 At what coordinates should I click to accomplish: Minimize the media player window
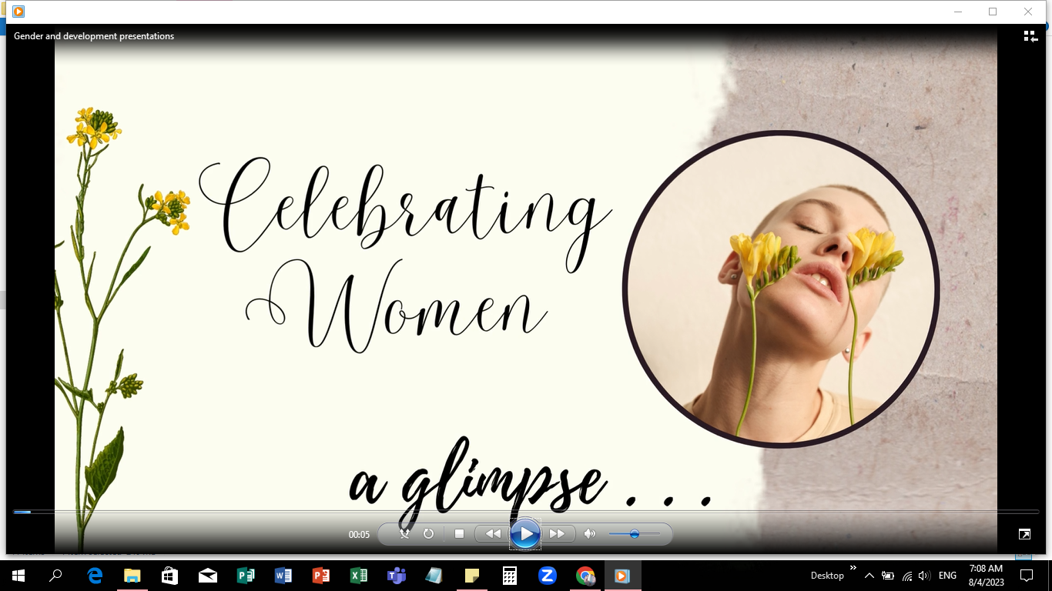tap(958, 12)
